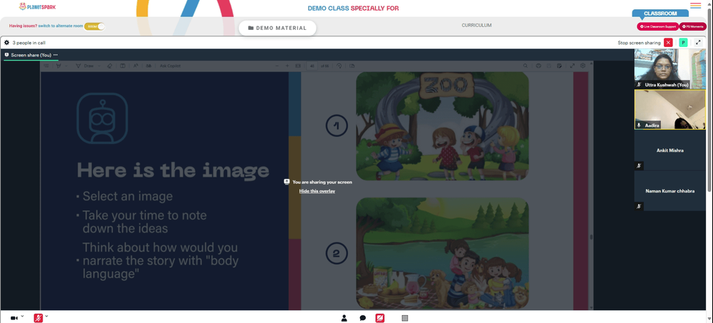713x323 pixels.
Task: Click the zoo picture numbered 1
Action: [442, 126]
